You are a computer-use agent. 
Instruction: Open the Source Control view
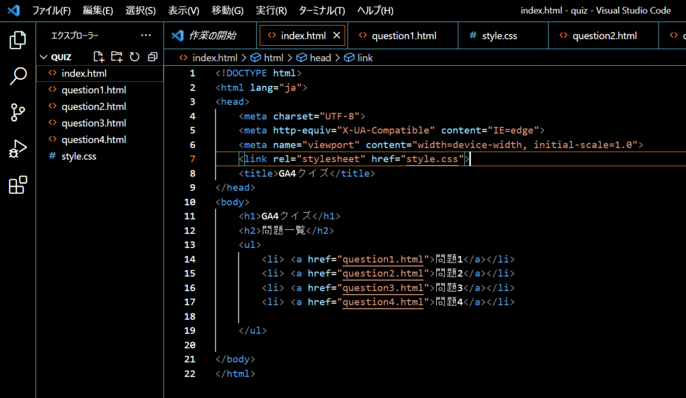click(x=18, y=113)
